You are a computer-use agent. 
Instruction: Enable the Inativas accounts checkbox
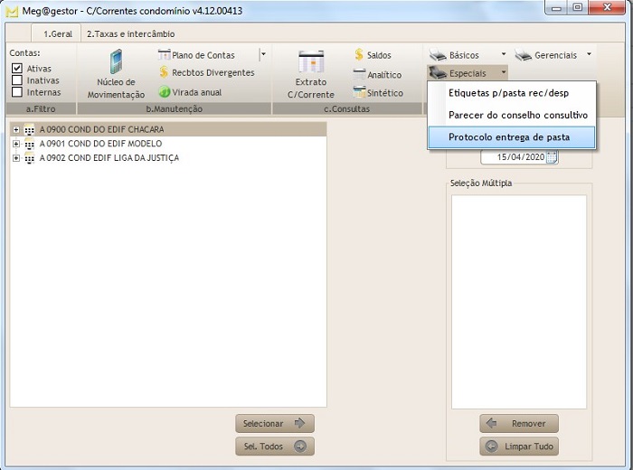(16, 80)
